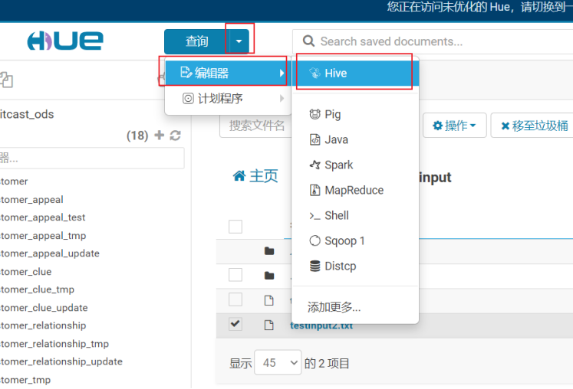573x389 pixels.
Task: Click the Sqoop circle icon
Action: pos(314,240)
